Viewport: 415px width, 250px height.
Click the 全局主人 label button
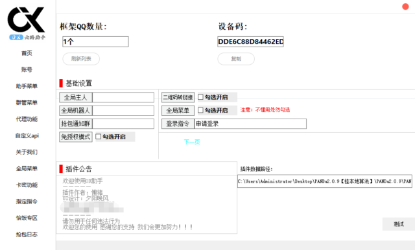click(76, 97)
